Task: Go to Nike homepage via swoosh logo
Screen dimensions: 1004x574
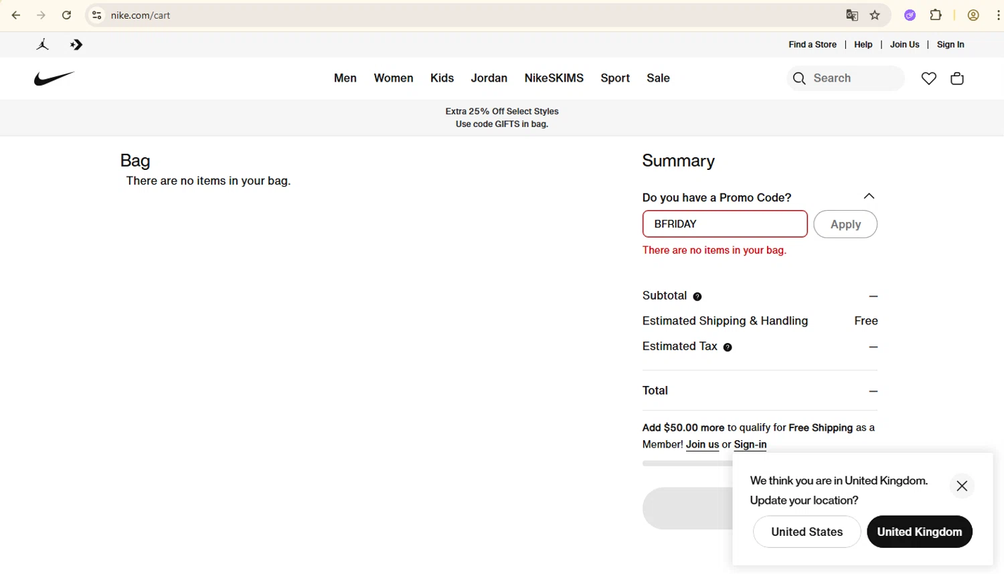Action: (54, 78)
